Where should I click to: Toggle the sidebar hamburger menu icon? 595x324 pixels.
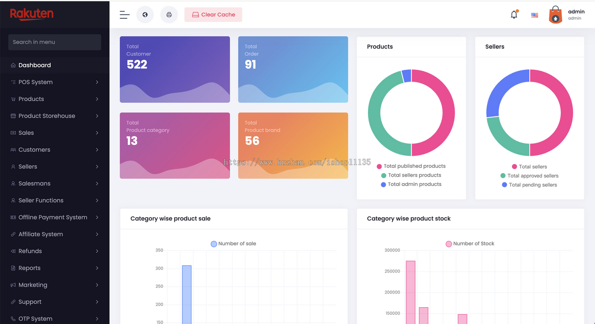point(124,15)
